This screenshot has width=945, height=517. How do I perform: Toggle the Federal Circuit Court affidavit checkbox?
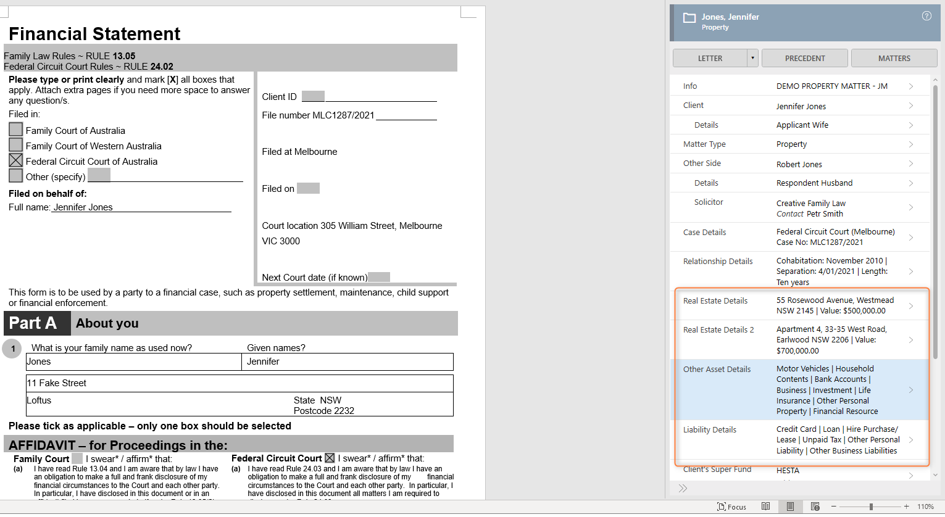coord(330,458)
